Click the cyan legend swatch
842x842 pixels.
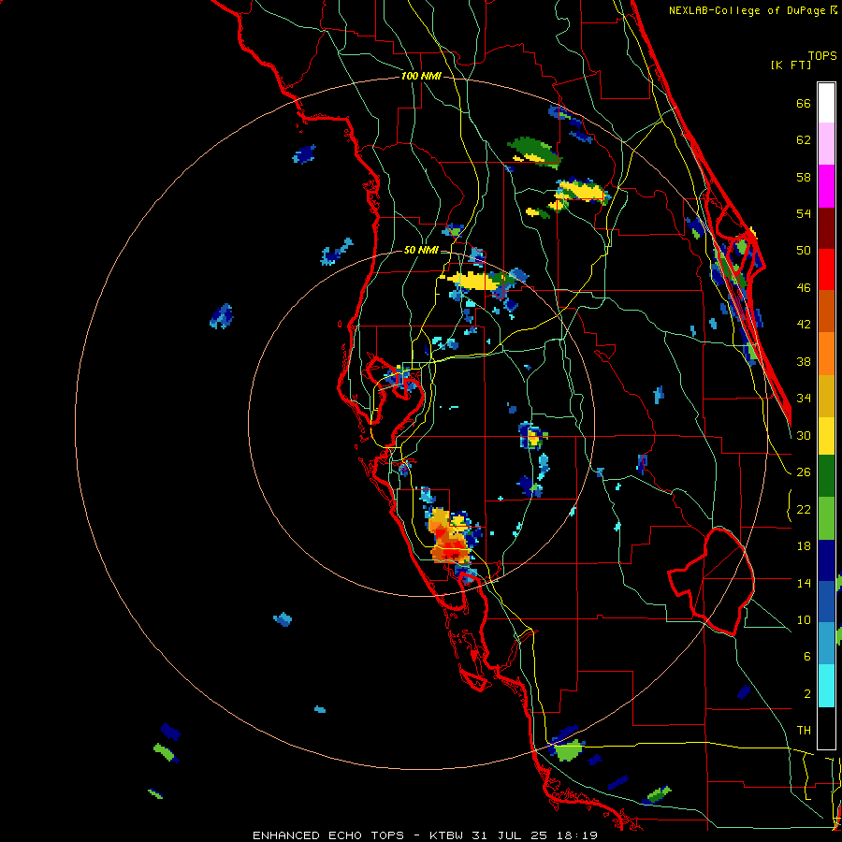point(826,686)
